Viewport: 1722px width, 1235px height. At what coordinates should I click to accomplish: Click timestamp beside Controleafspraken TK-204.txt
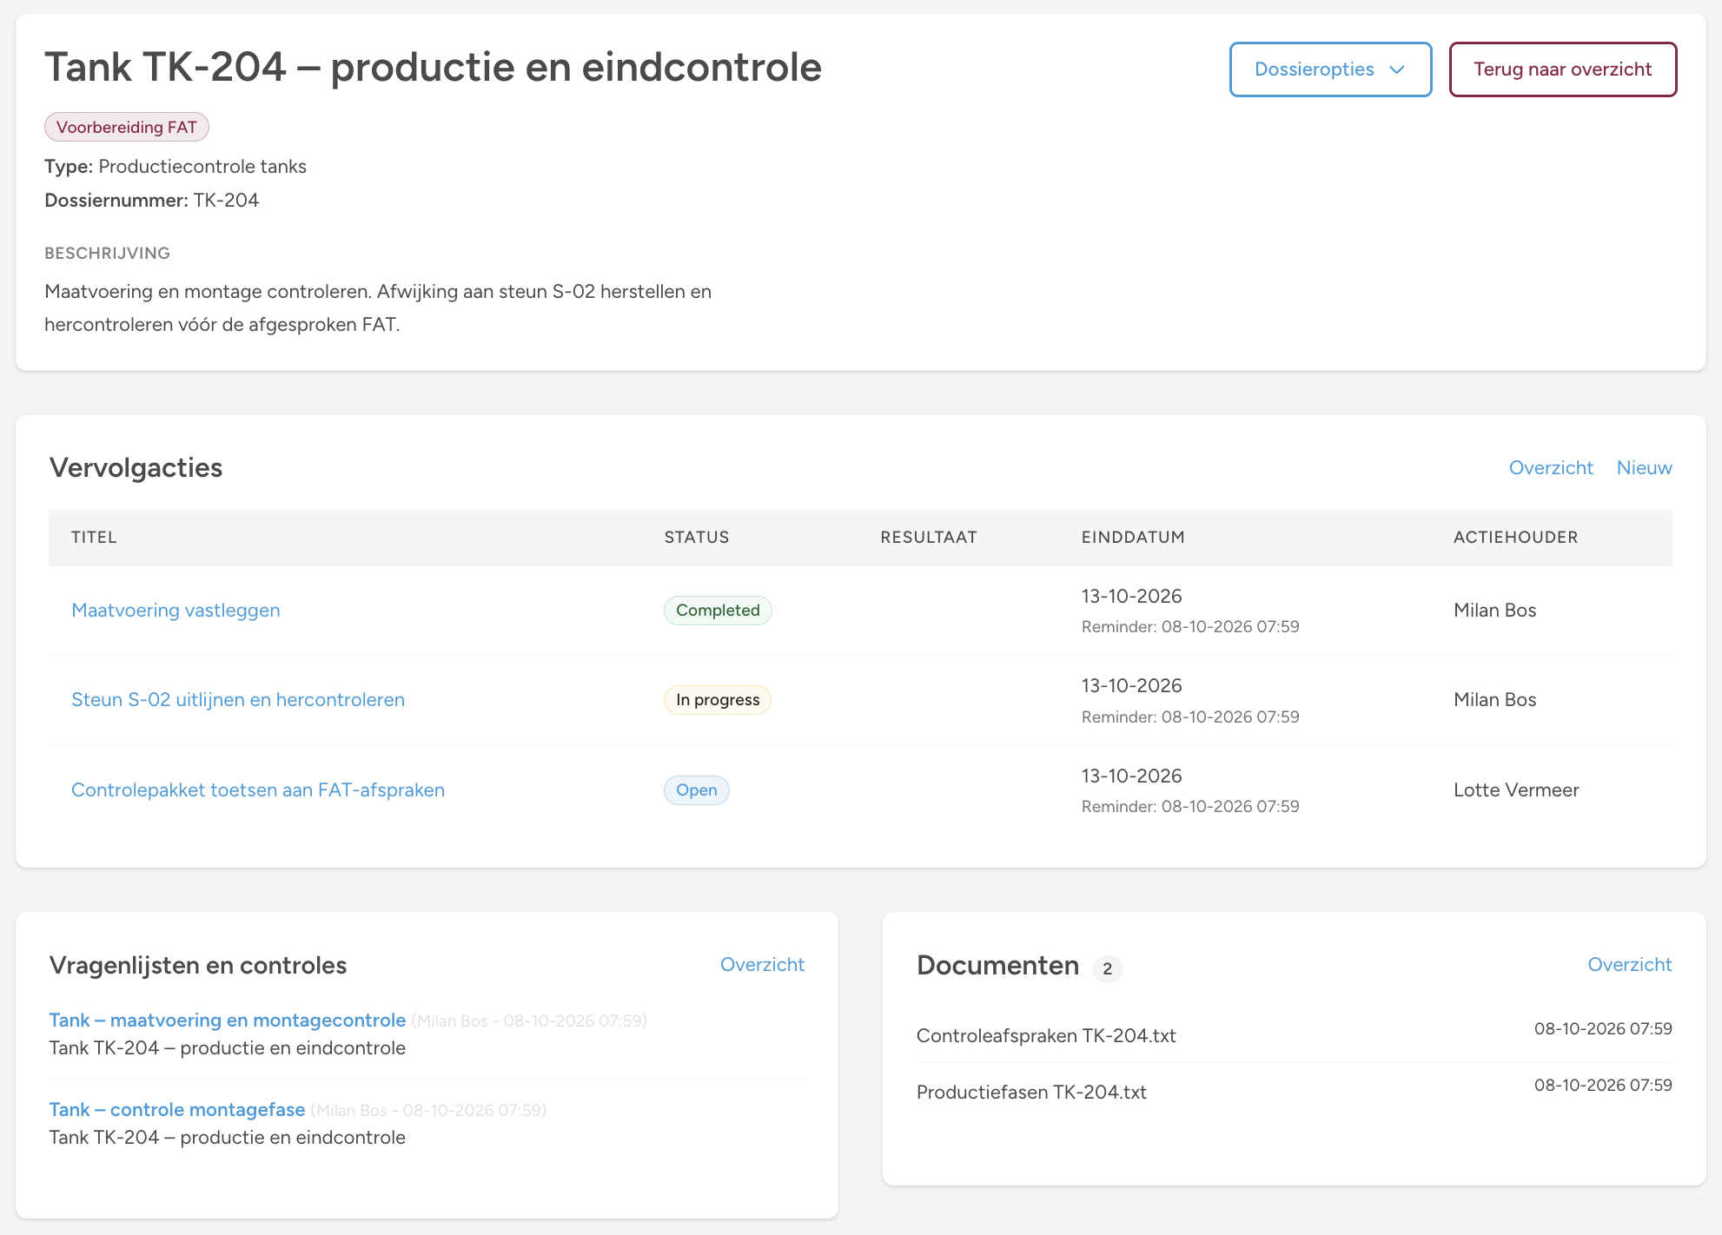(1603, 1028)
